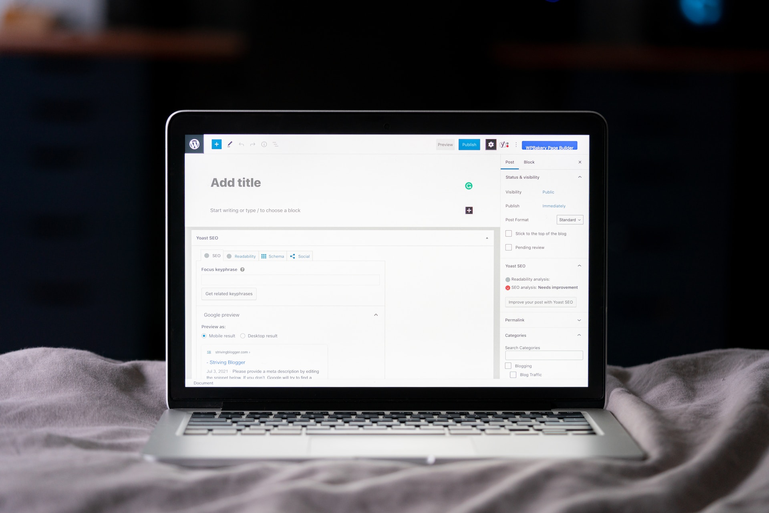Collapse the Google preview section

[376, 314]
